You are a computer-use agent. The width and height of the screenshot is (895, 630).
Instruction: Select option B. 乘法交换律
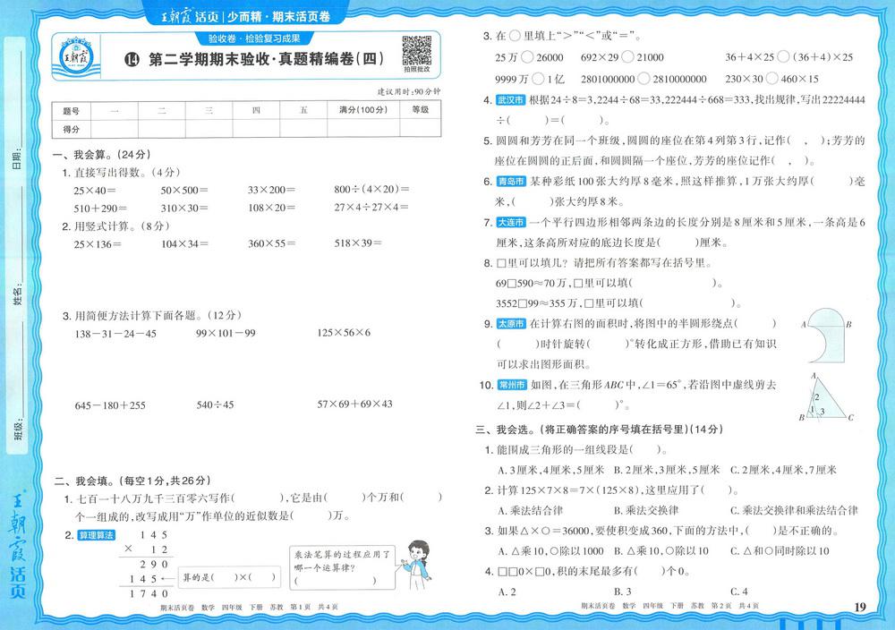[x=646, y=511]
